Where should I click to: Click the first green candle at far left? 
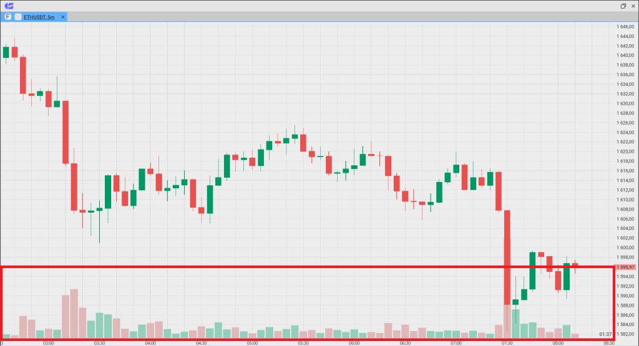pyautogui.click(x=6, y=52)
